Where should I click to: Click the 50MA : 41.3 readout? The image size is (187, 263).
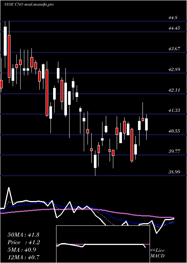coord(23,235)
